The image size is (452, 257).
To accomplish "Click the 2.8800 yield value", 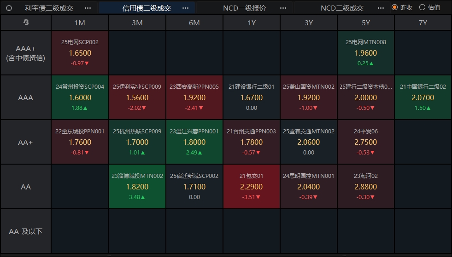I will point(366,187).
